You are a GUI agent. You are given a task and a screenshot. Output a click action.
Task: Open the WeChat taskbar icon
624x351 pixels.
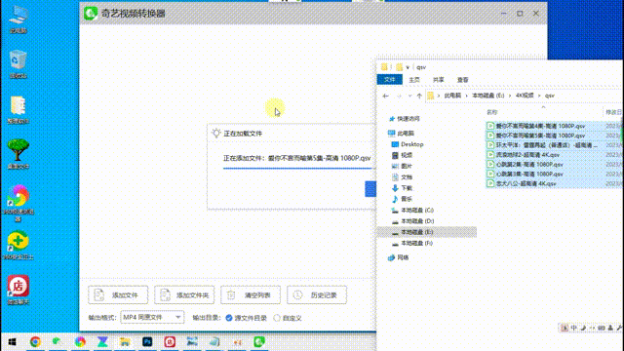click(x=58, y=342)
